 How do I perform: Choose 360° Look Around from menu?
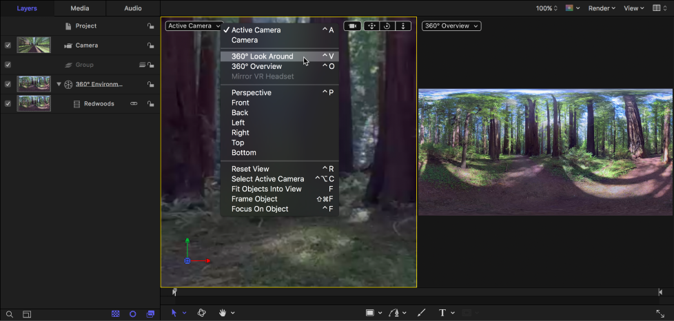tap(279, 56)
